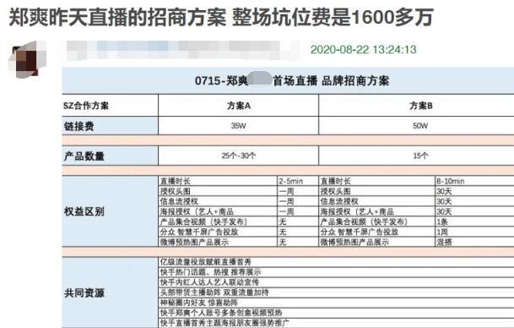Click the 链接费 row label
This screenshot has height=328, width=514.
point(79,126)
